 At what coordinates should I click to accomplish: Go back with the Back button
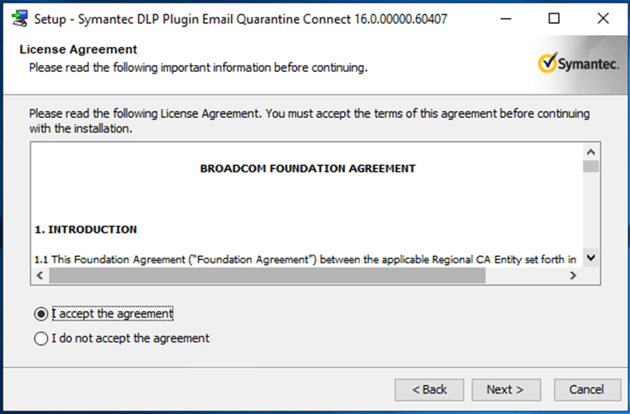(x=430, y=389)
